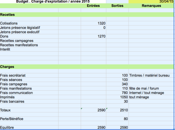Image resolution: width=175 pixels, height=130 pixels.
Task: Select the budget title cell for année 2015
Action: (53, 1)
